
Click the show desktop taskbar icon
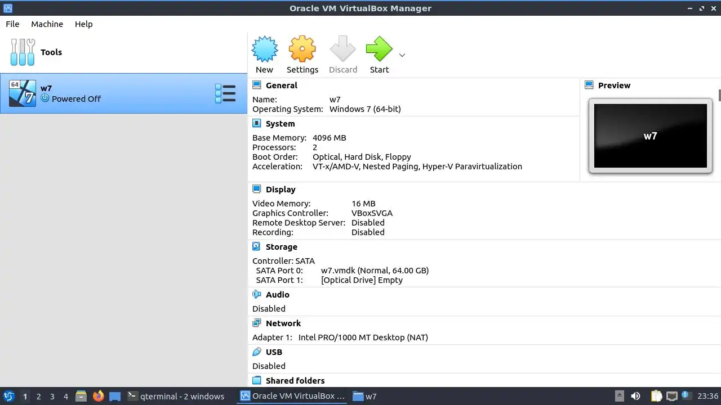[115, 396]
